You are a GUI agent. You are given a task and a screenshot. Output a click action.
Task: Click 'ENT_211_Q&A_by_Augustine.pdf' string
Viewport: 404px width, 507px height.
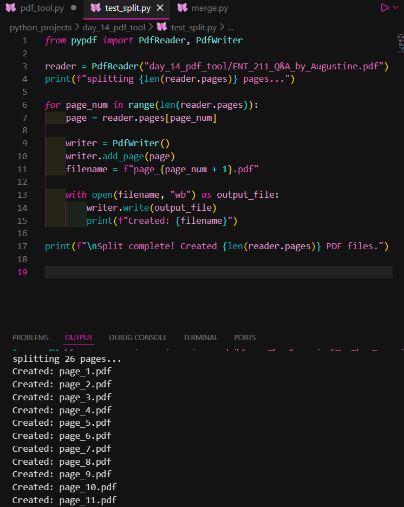pyautogui.click(x=305, y=66)
